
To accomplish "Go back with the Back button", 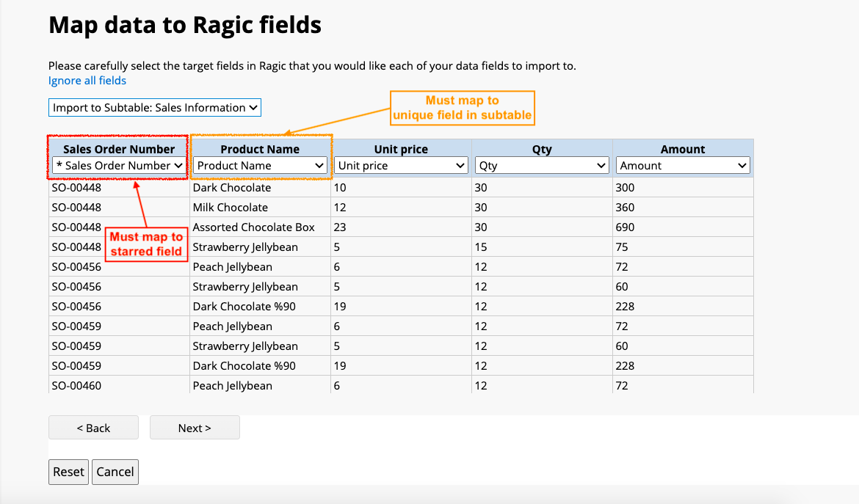I will coord(93,428).
